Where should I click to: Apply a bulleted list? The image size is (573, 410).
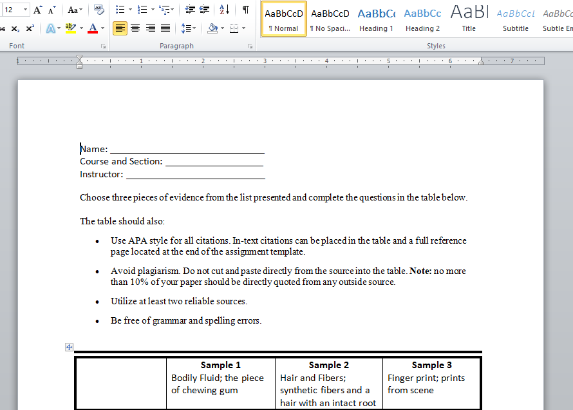tap(120, 10)
